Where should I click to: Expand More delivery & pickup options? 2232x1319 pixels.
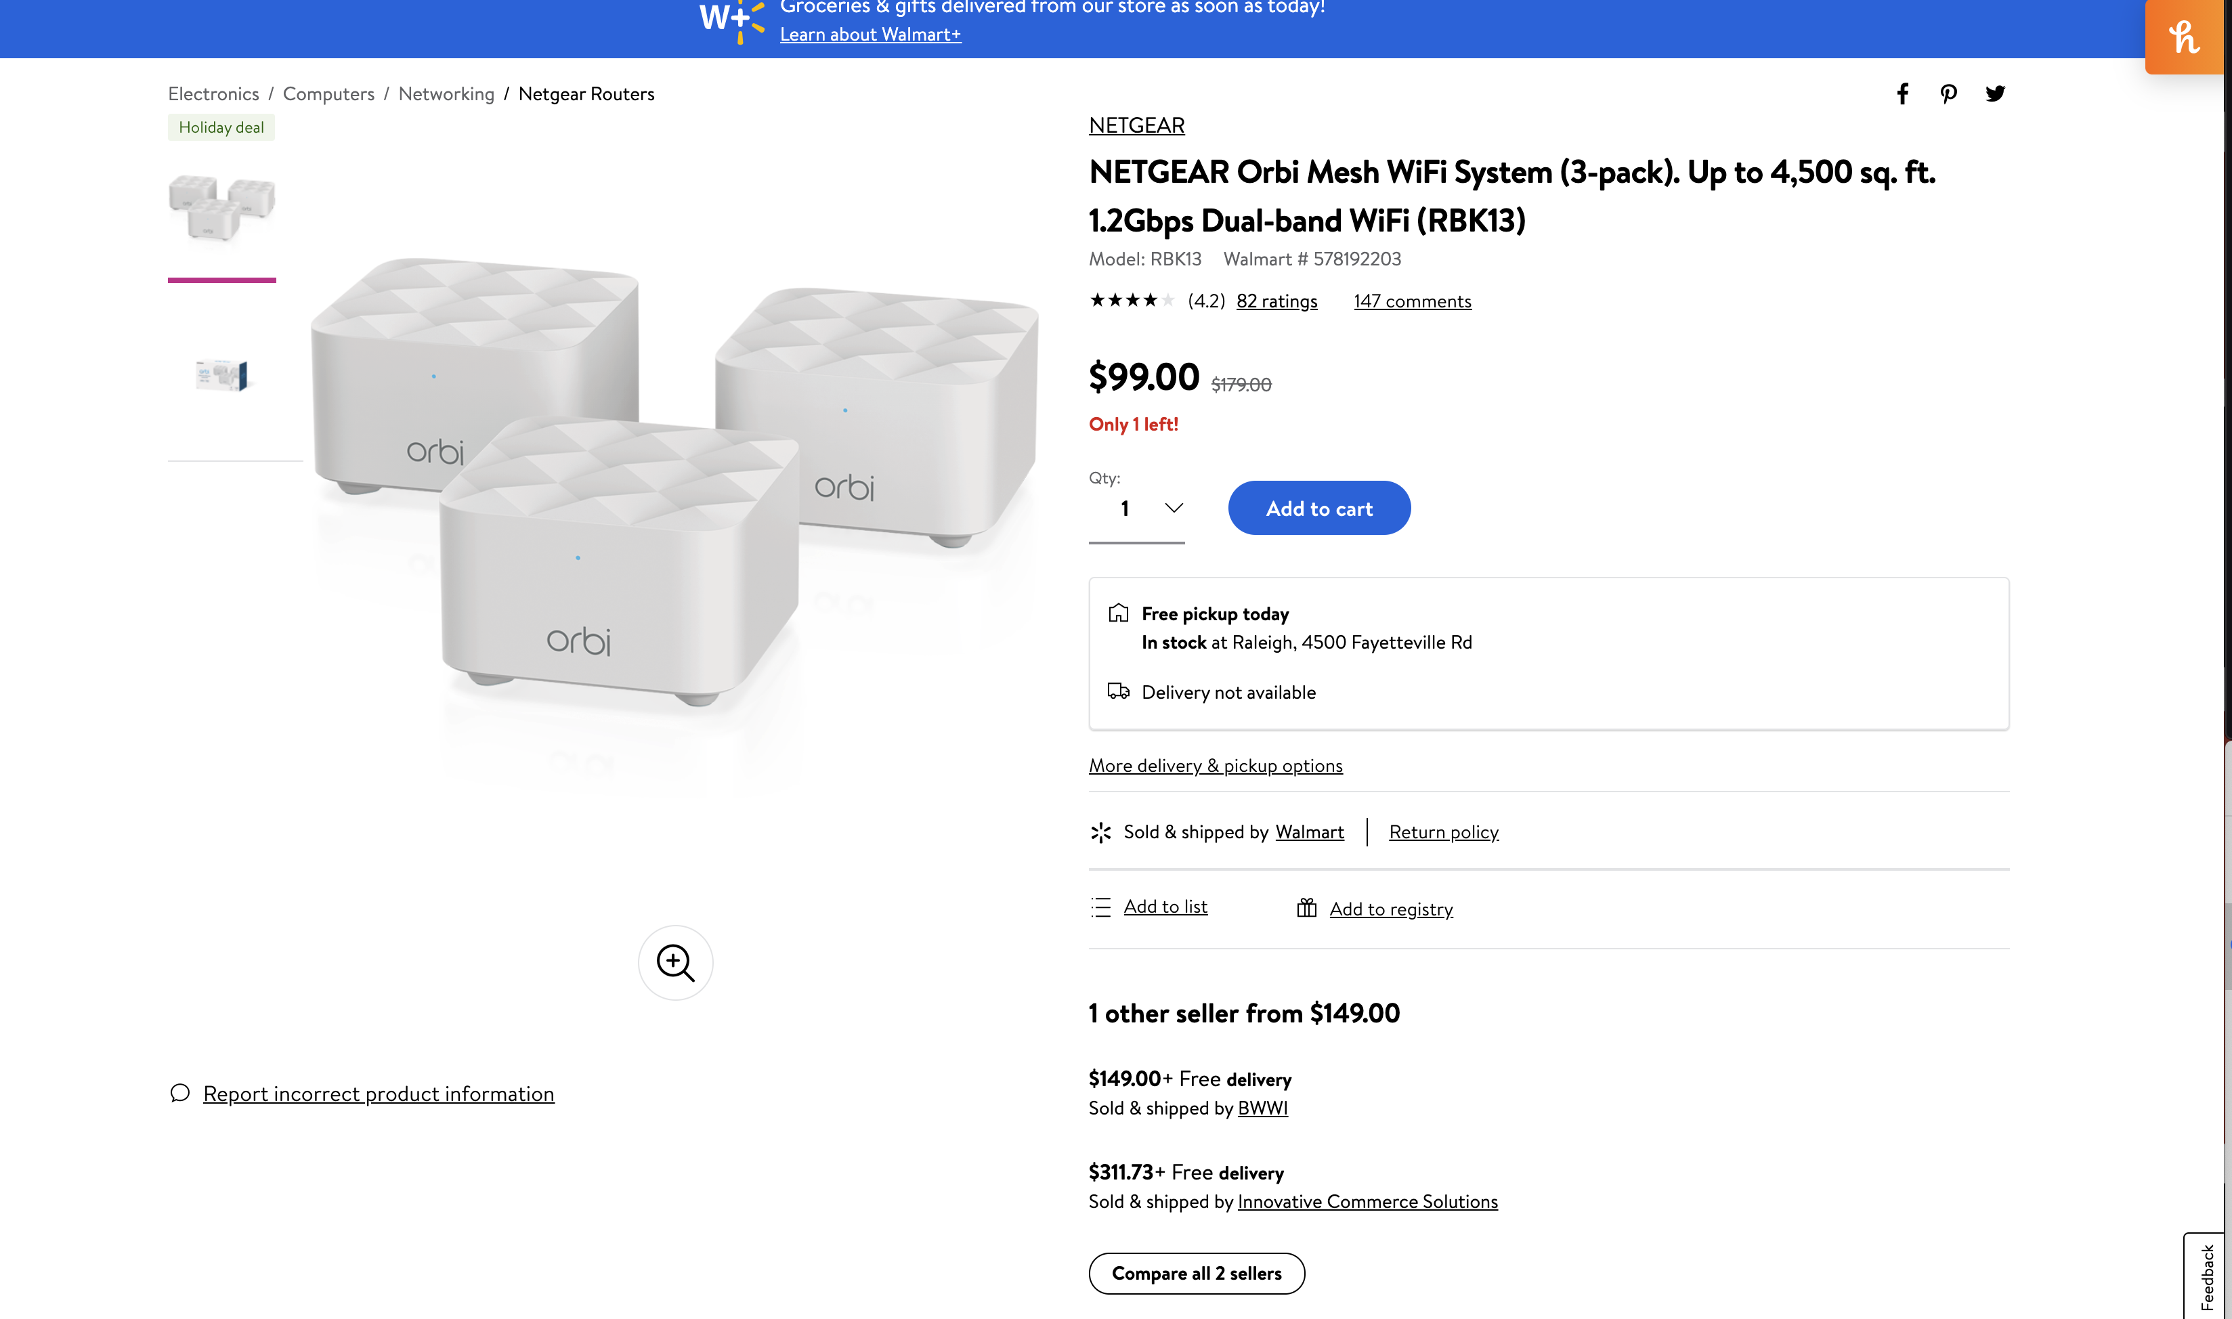pyautogui.click(x=1215, y=765)
